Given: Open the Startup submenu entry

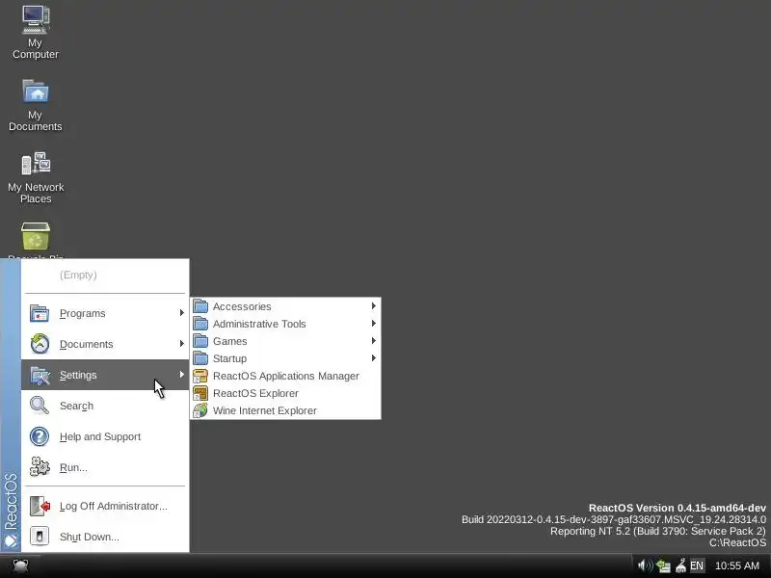Looking at the screenshot, I should click(285, 358).
